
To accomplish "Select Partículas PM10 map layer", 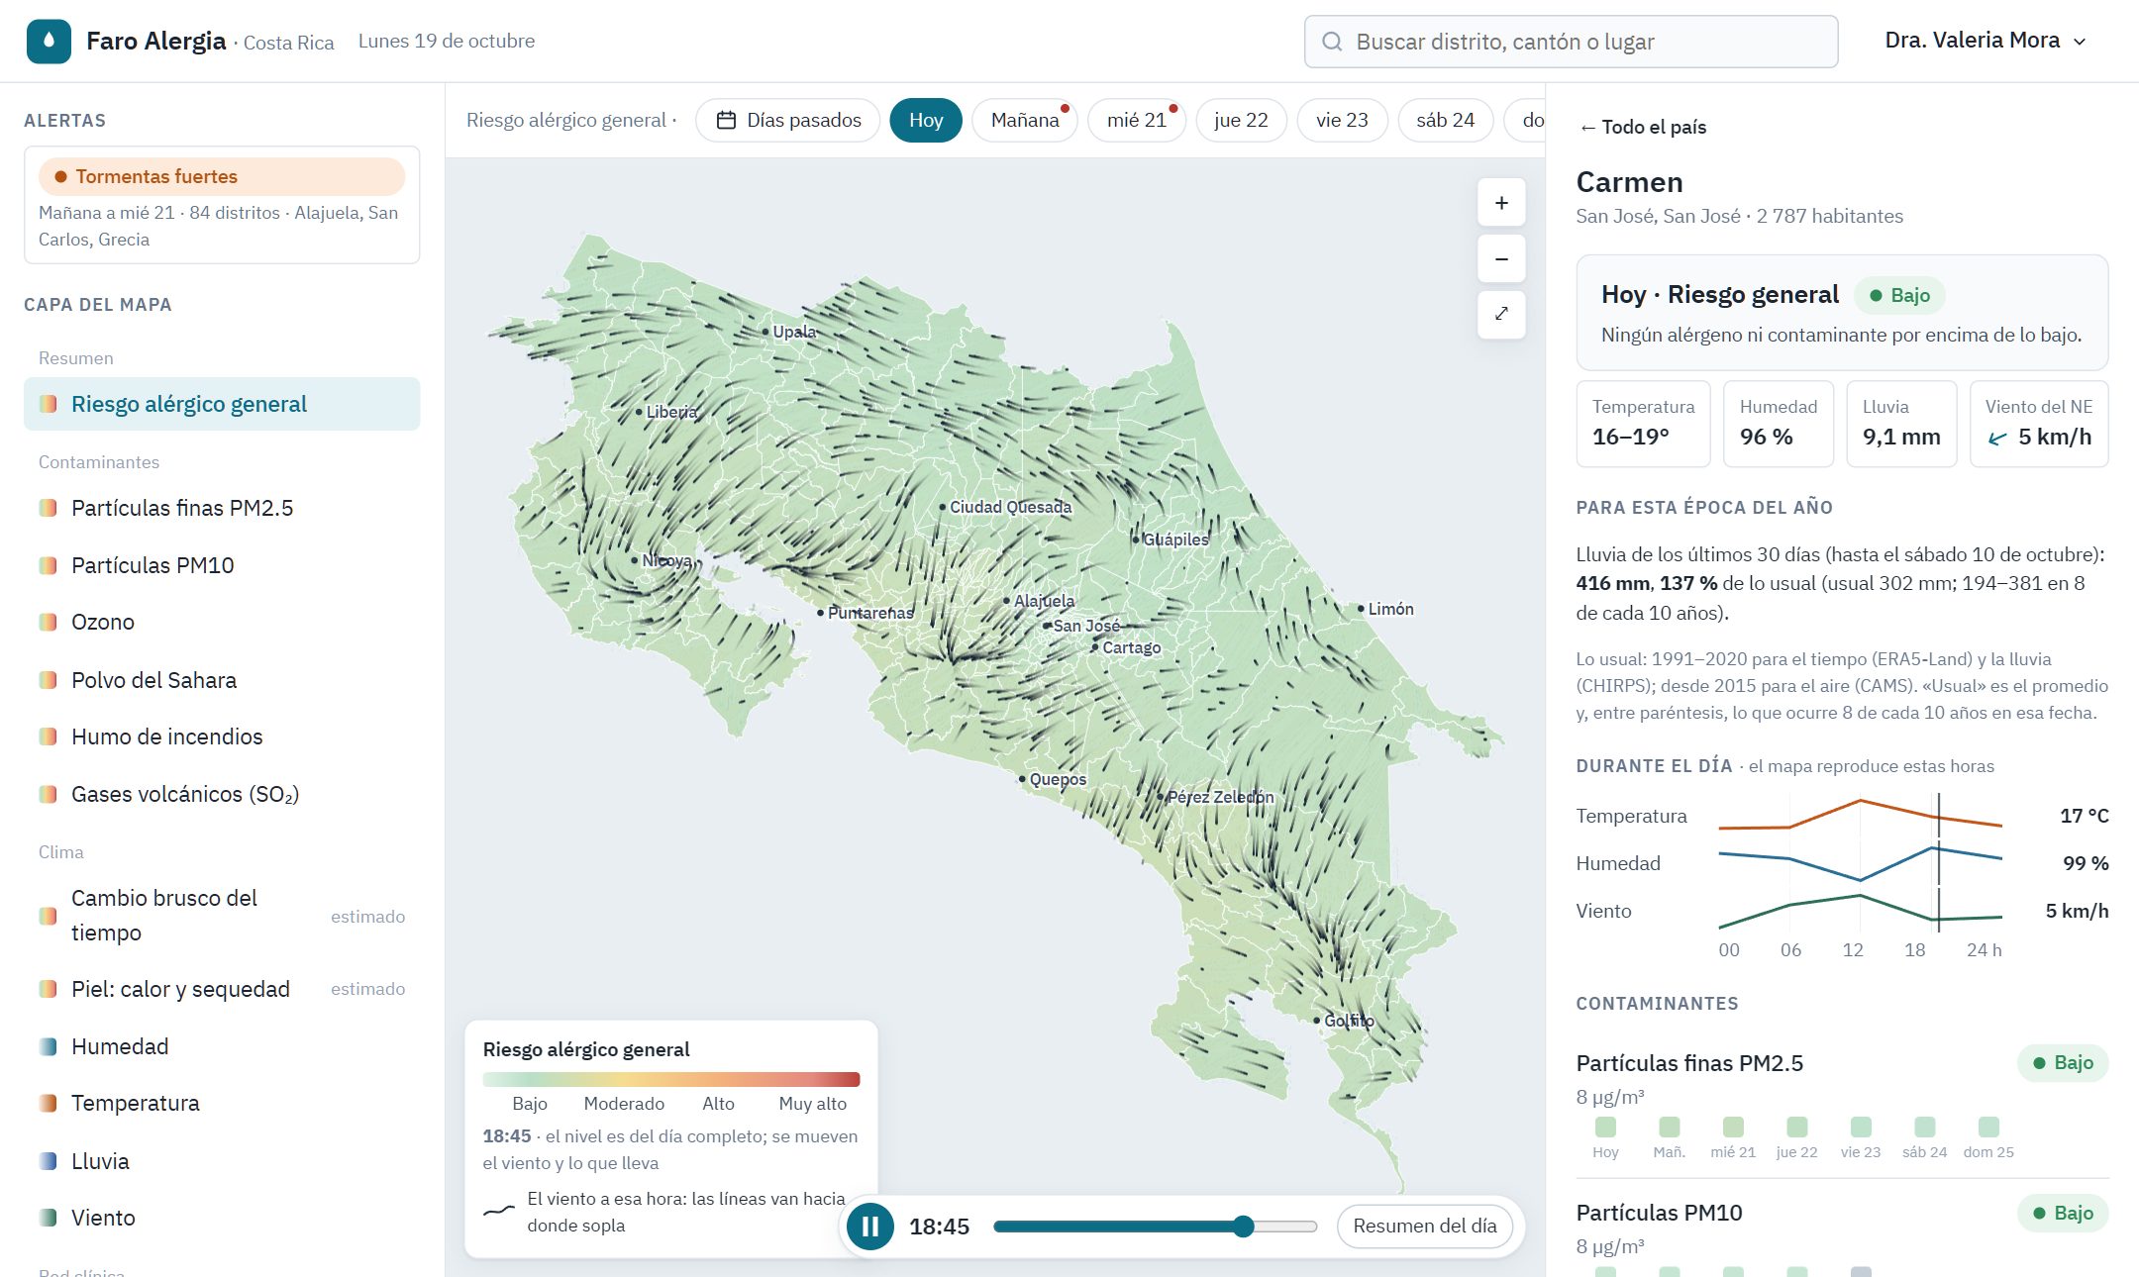I will (222, 565).
